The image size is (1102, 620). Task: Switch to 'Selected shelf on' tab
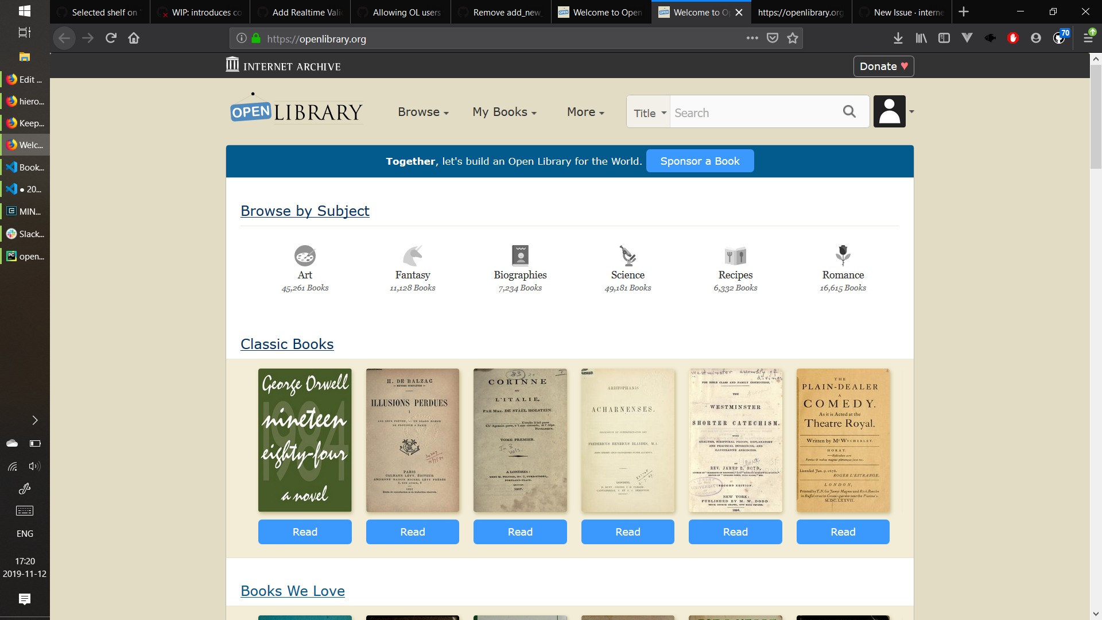[x=100, y=12]
